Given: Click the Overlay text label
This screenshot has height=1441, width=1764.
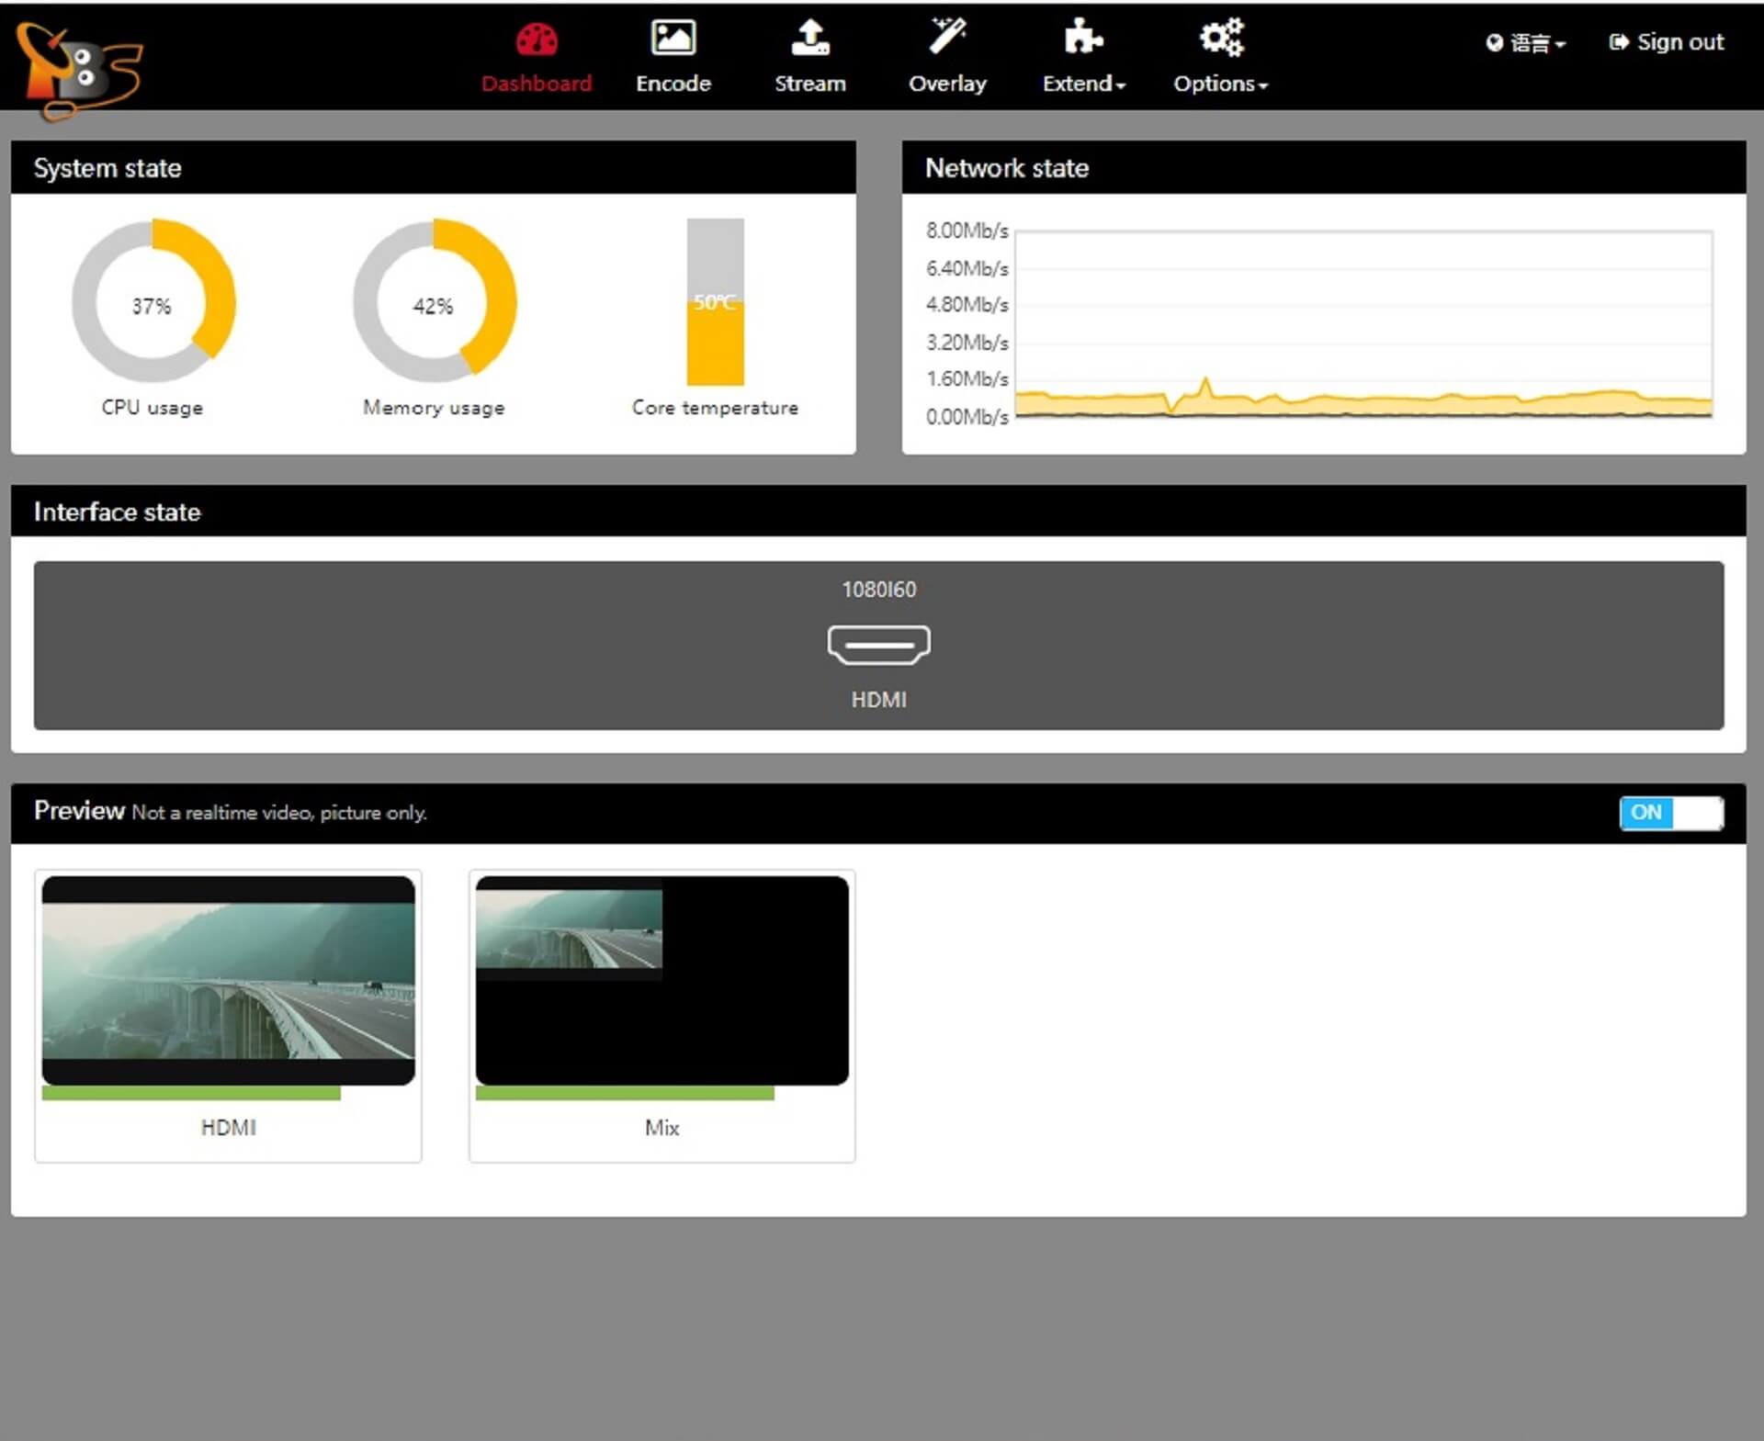Looking at the screenshot, I should click(x=947, y=84).
